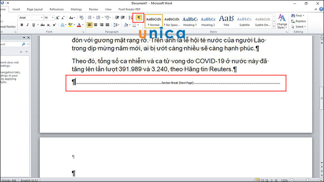Enable Center alignment

[96, 25]
